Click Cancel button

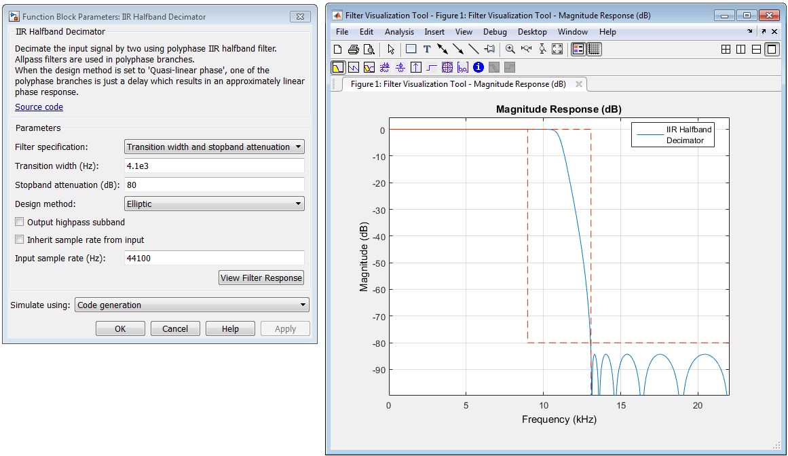(x=175, y=328)
